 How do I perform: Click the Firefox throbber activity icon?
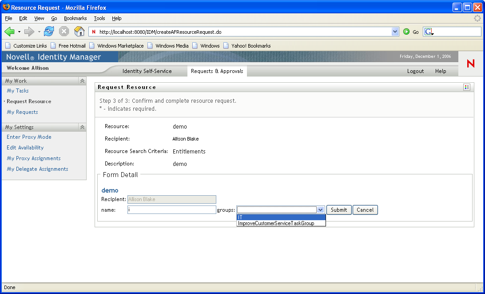click(477, 18)
